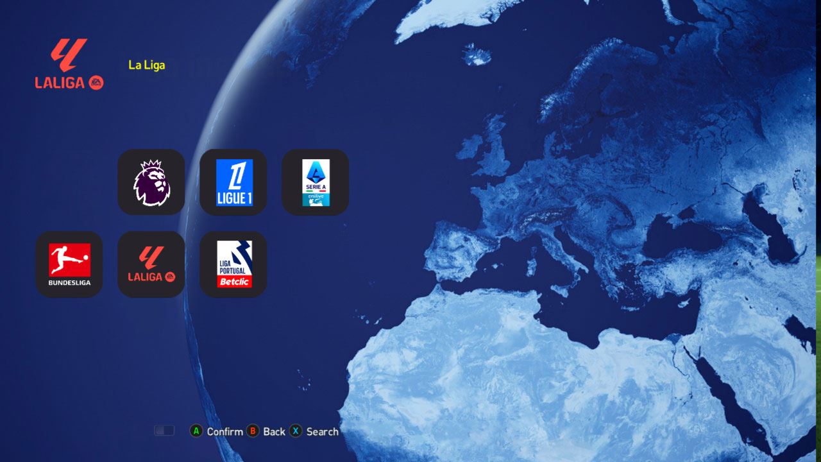The width and height of the screenshot is (821, 462).
Task: Click the Back label
Action: point(274,431)
